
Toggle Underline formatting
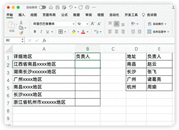point(48,32)
